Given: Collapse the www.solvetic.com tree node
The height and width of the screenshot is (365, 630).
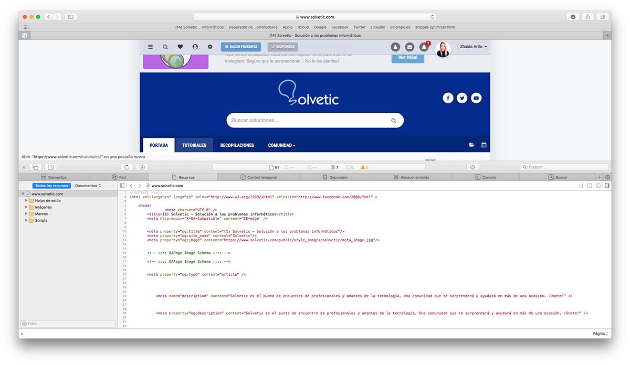Looking at the screenshot, I should [x=23, y=194].
